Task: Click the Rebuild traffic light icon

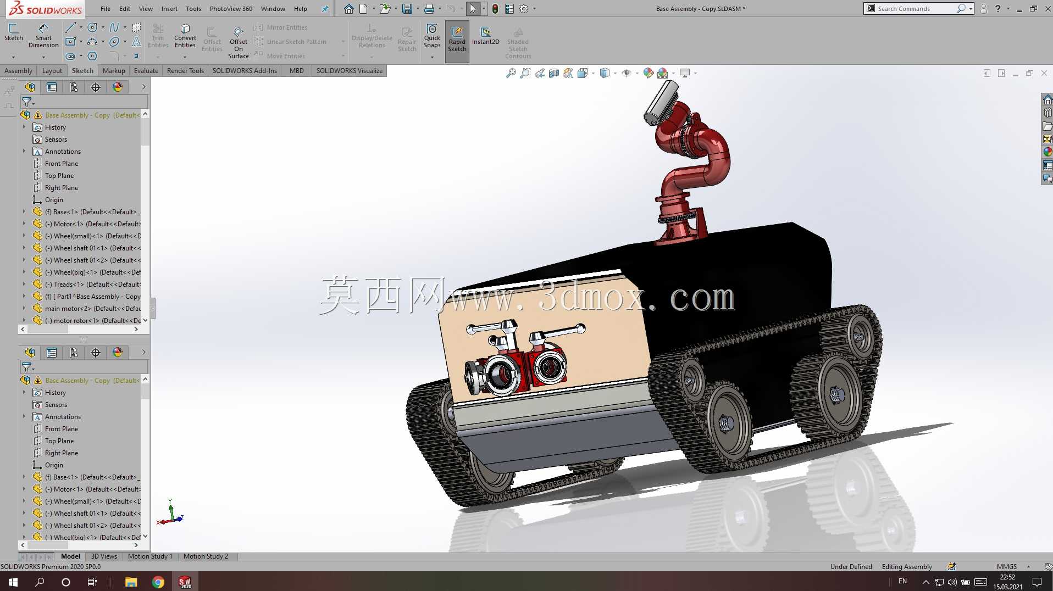Action: (495, 9)
